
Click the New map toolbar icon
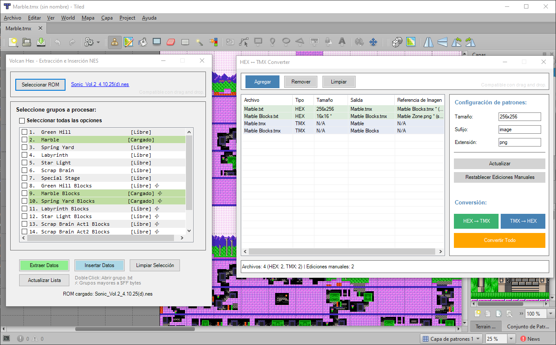pyautogui.click(x=14, y=42)
